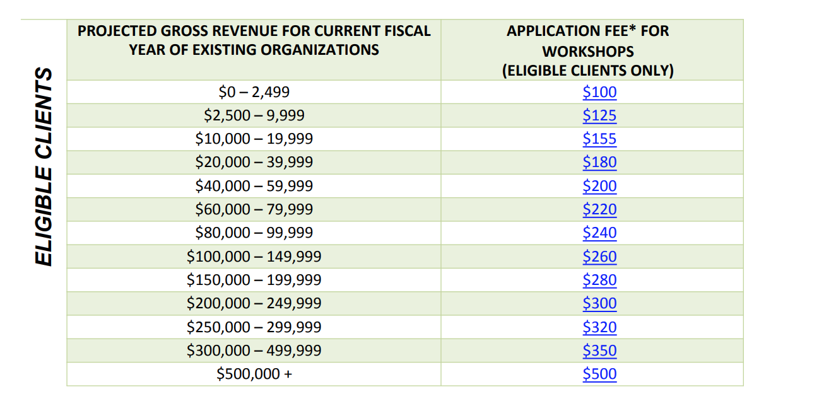824x406 pixels.
Task: Open the $125 workshop fee link
Action: click(x=599, y=115)
